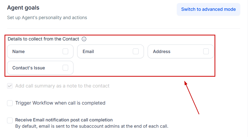248x137 pixels.
Task: Click the "Details to collect from the Contact" label
Action: [43, 39]
